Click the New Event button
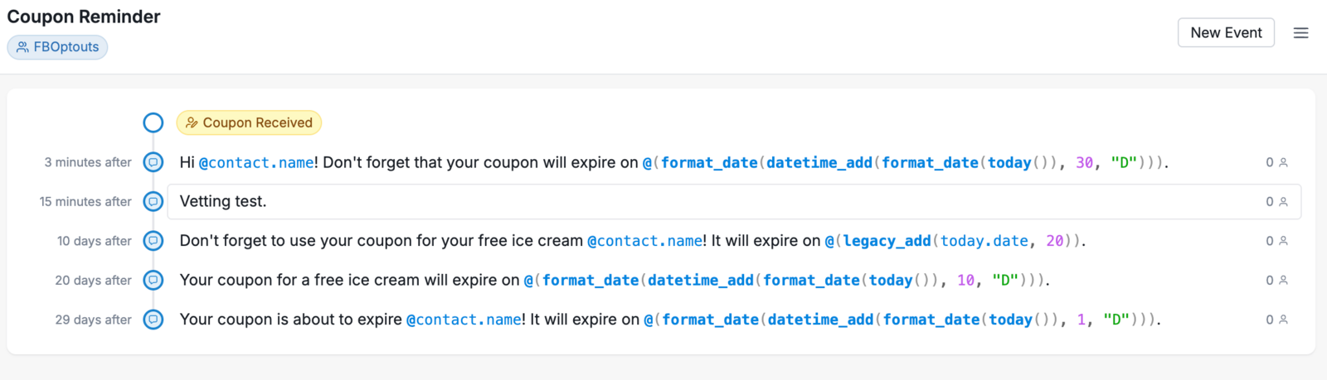Screen dimensions: 1327x380 (1226, 33)
